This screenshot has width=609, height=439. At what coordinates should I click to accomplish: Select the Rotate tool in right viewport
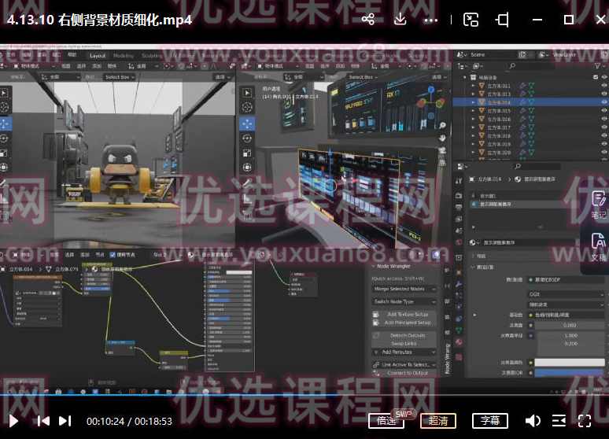[247, 138]
